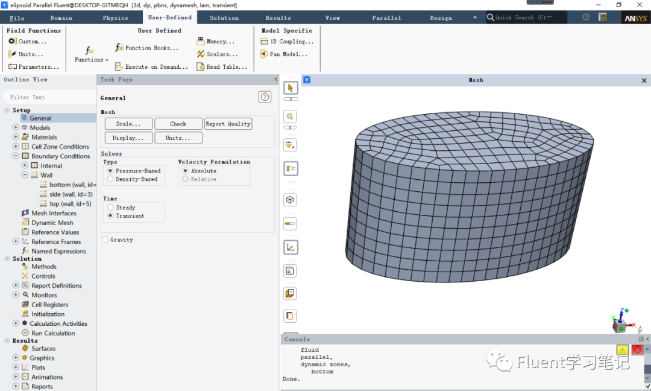This screenshot has width=651, height=391.
Task: Click the help question mark in Task Page
Action: (x=265, y=97)
